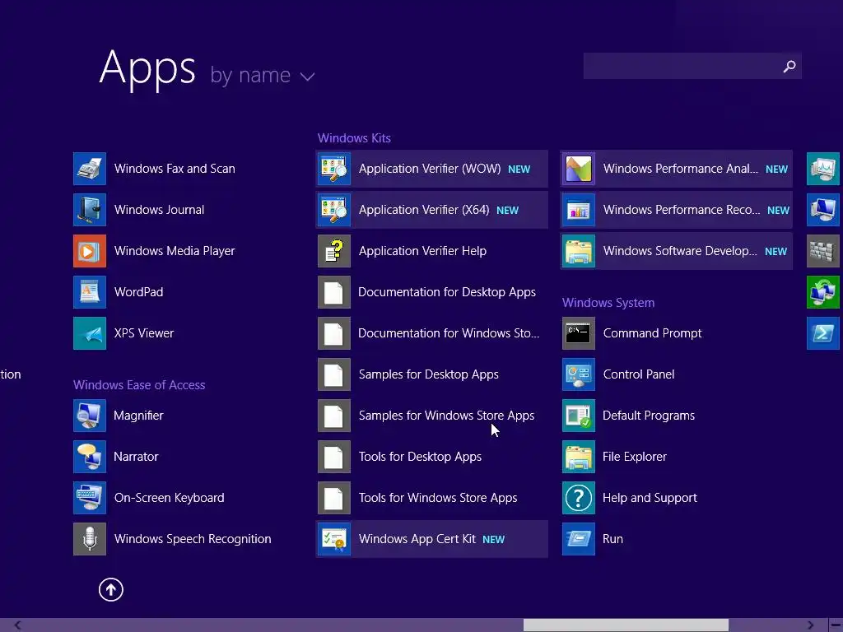Click the Windows Ease of Access header
This screenshot has height=632, width=843.
point(139,385)
